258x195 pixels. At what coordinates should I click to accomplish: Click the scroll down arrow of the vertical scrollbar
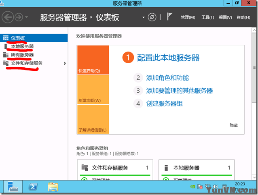click(x=254, y=177)
